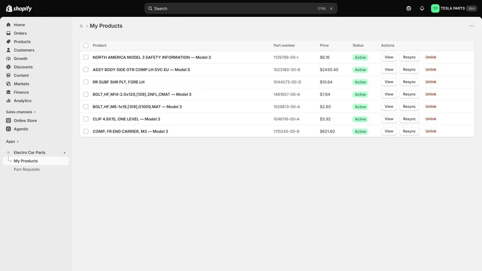Click the Orders inbox icon

tap(8, 33)
